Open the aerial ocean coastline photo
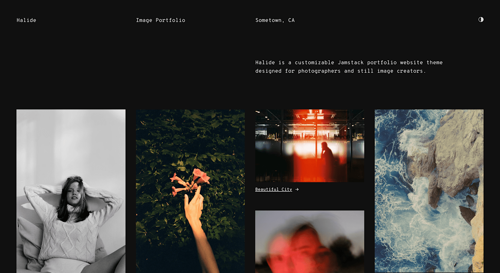 [429, 191]
